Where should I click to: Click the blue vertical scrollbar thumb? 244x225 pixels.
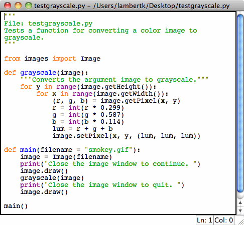pos(240,104)
